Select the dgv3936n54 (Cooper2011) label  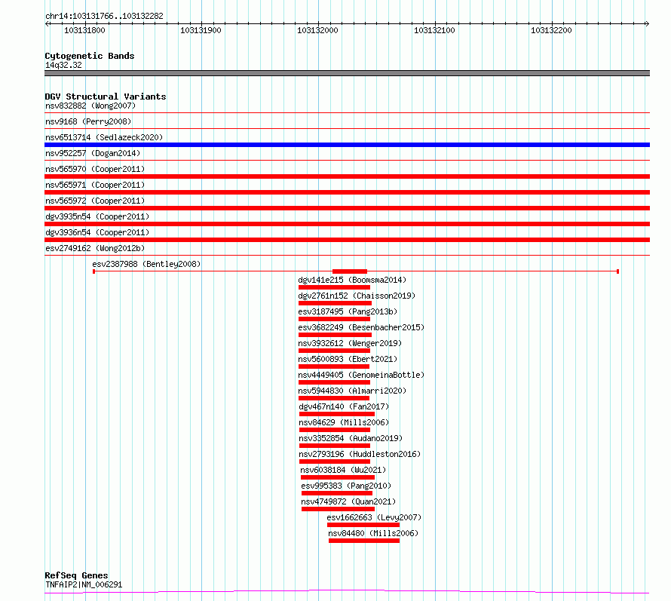coord(97,232)
